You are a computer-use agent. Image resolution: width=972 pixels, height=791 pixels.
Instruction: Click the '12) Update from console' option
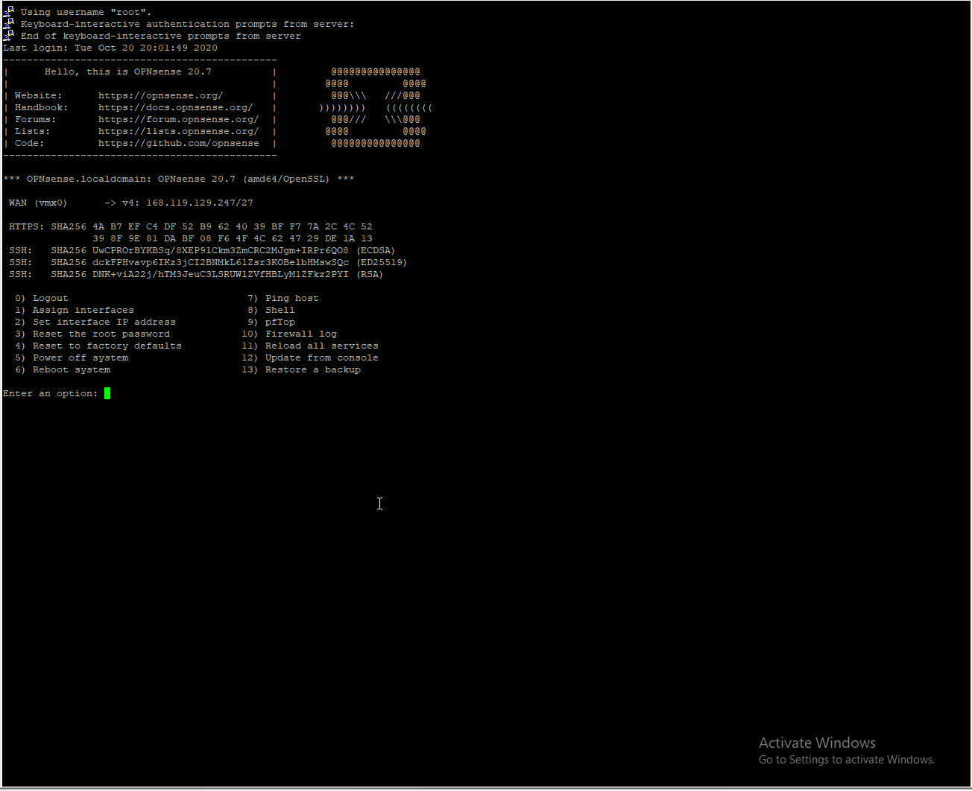[x=310, y=358]
